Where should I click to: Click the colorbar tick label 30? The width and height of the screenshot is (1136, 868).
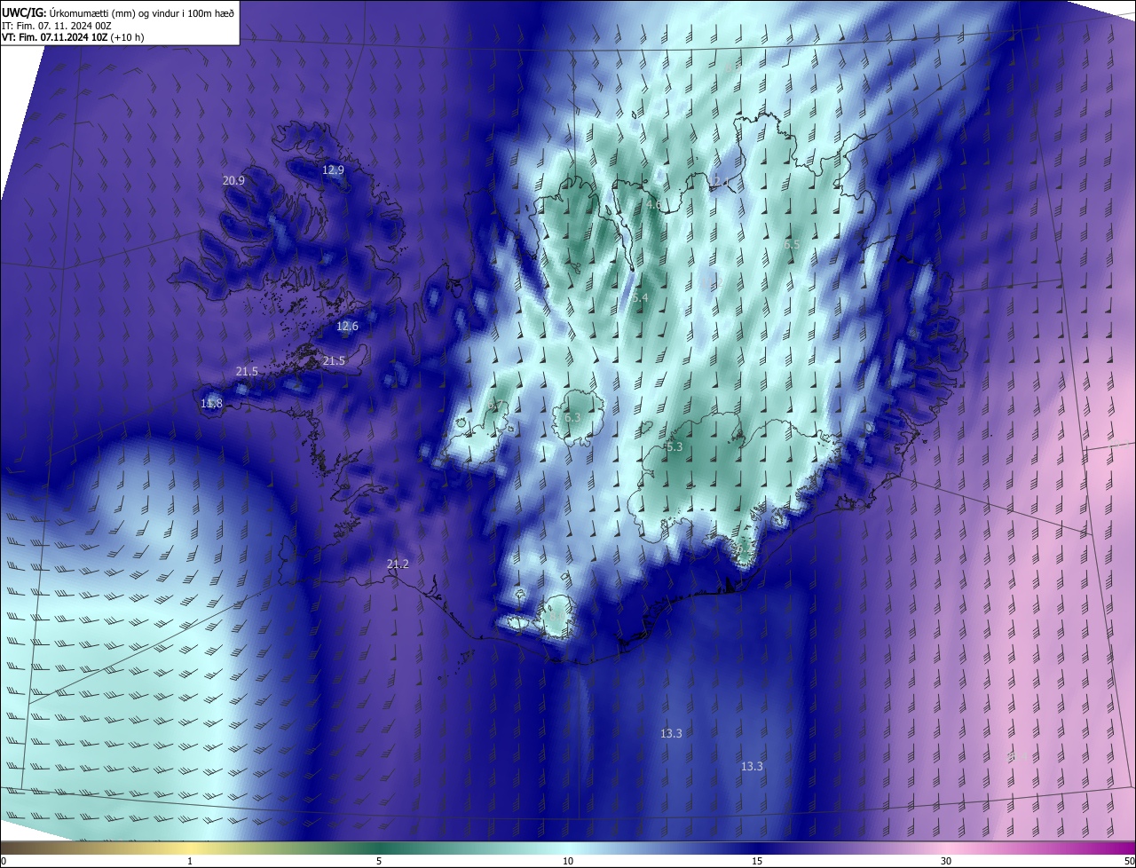946,861
